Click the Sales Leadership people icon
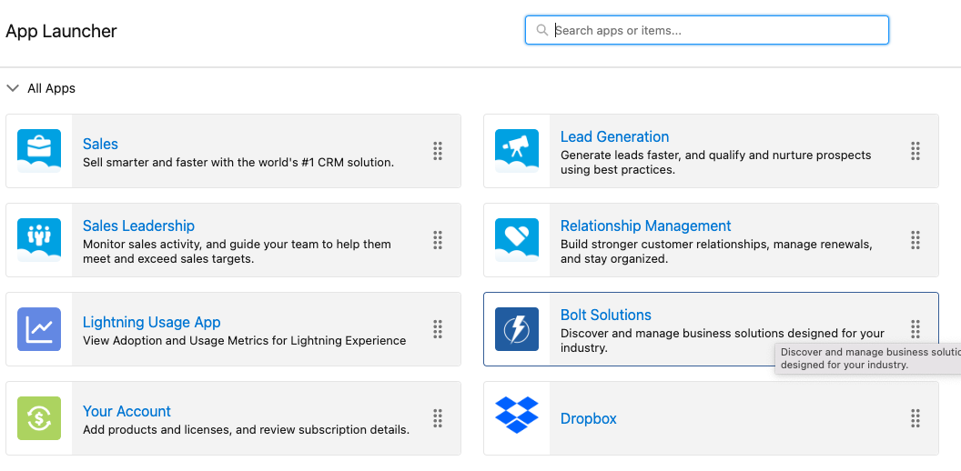The width and height of the screenshot is (961, 471). click(39, 240)
